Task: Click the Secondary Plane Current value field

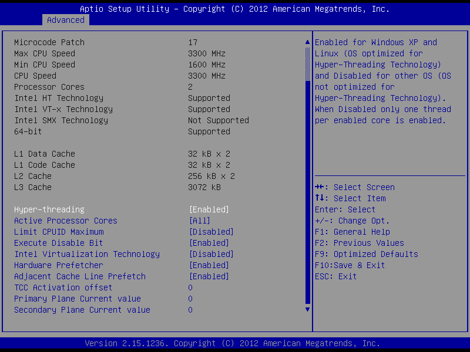Action: 190,310
